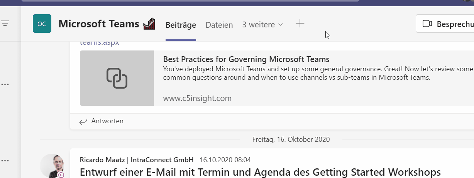The image size is (474, 178).
Task: Open more options next to link post
Action: click(5, 84)
